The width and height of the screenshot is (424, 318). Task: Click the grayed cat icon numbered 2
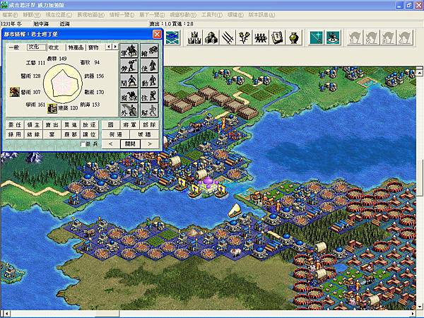(372, 37)
